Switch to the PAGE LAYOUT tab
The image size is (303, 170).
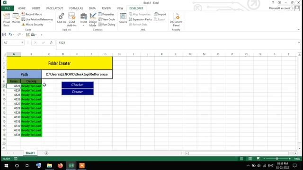(54, 8)
